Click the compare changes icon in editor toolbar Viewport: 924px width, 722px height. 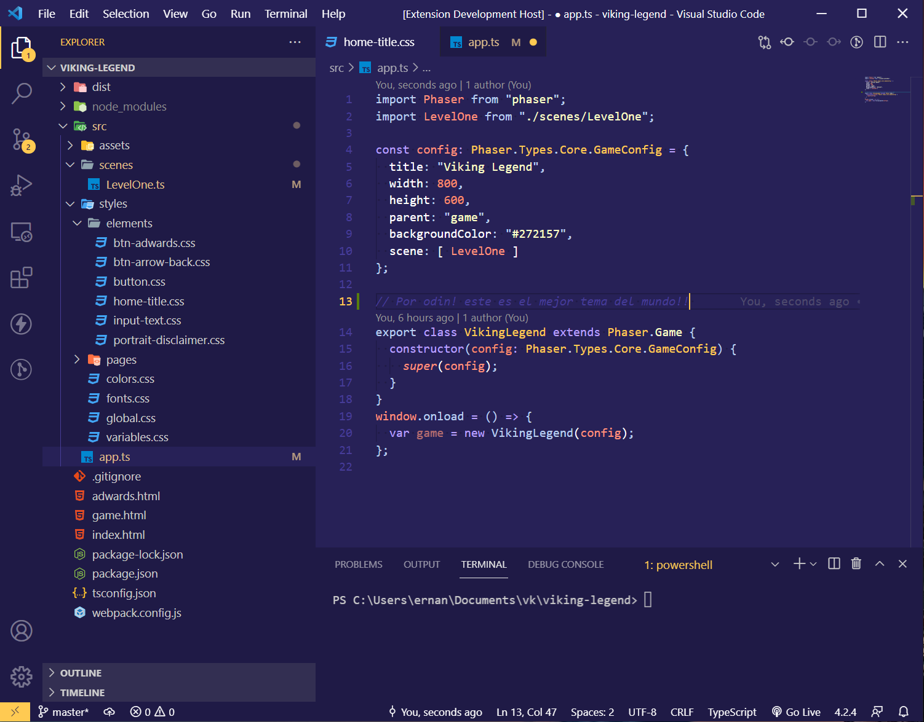click(764, 42)
